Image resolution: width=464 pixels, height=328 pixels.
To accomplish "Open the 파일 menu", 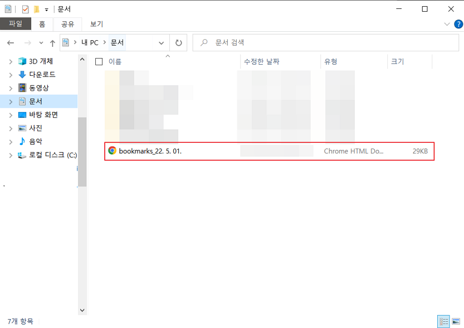I will pos(16,24).
